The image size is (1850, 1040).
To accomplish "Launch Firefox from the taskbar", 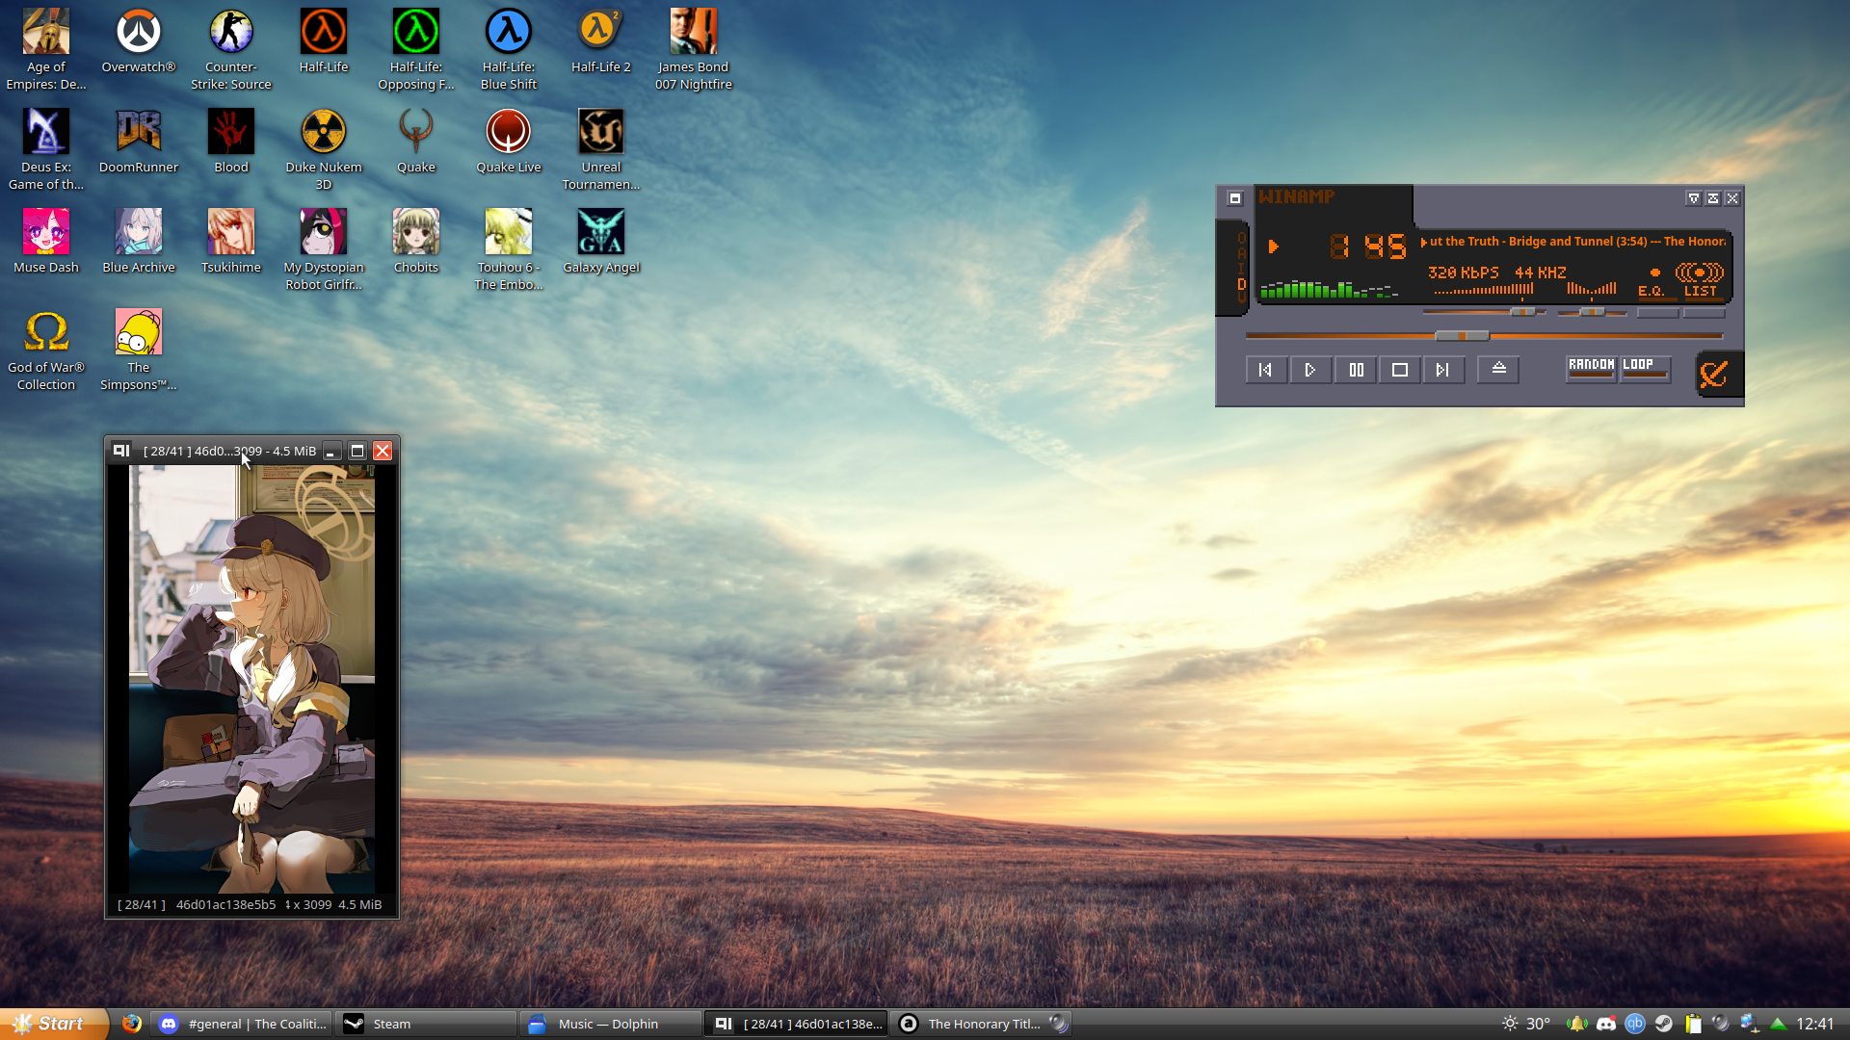I will pyautogui.click(x=131, y=1024).
